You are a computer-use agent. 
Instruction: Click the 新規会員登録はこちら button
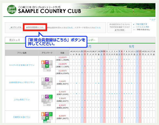(x=35, y=27)
